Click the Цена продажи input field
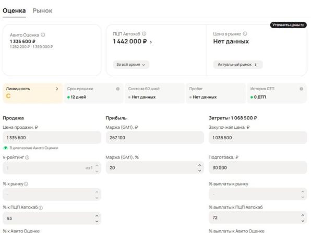The height and width of the screenshot is (233, 311). (52, 138)
